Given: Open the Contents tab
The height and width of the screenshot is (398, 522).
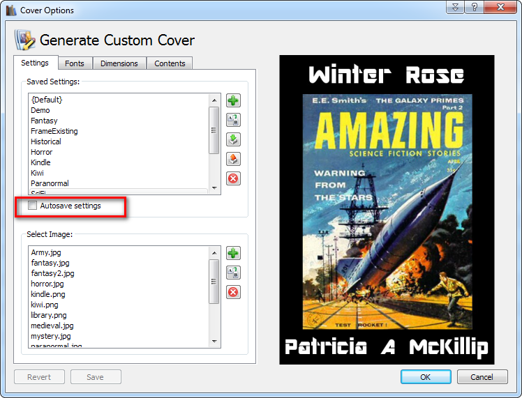Looking at the screenshot, I should tap(170, 63).
